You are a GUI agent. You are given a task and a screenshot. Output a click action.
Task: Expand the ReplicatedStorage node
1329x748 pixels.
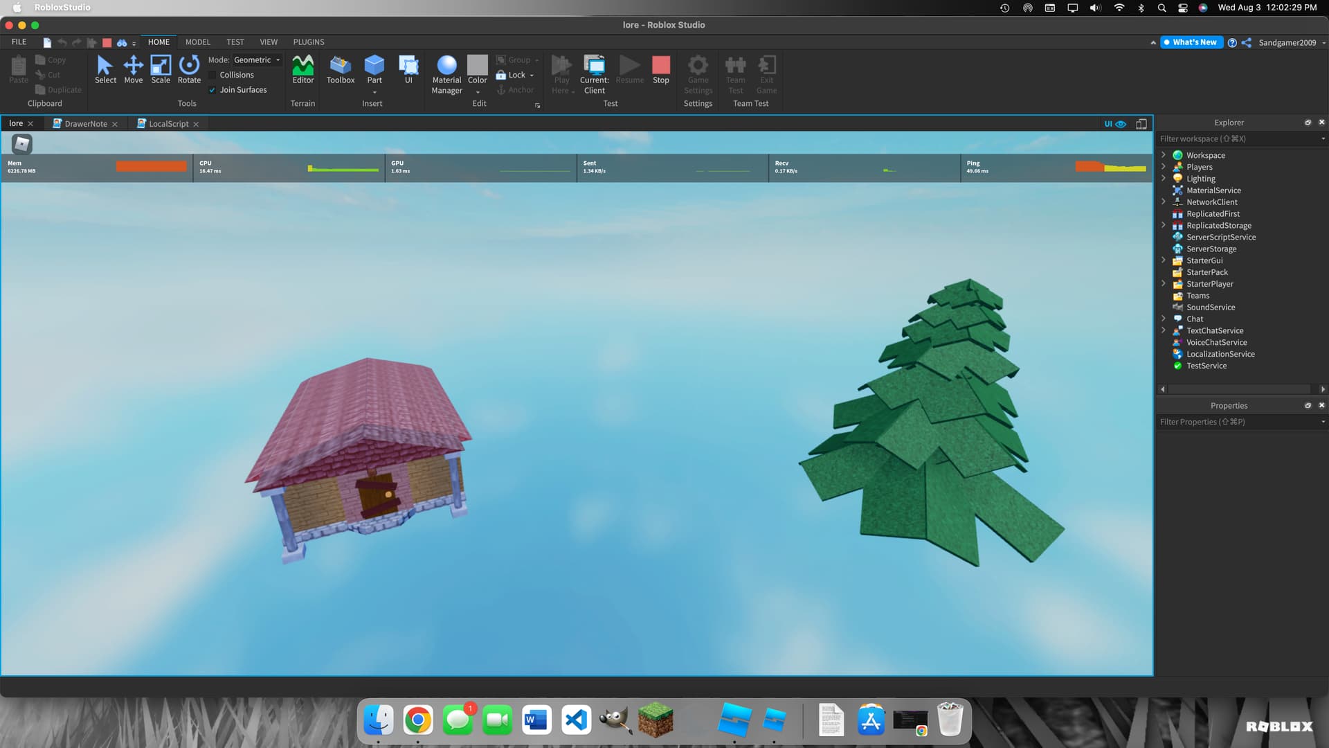point(1164,225)
